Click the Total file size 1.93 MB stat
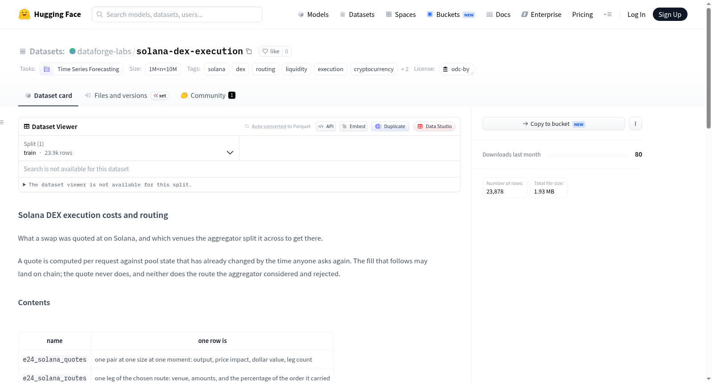This screenshot has width=712, height=383. 549,188
